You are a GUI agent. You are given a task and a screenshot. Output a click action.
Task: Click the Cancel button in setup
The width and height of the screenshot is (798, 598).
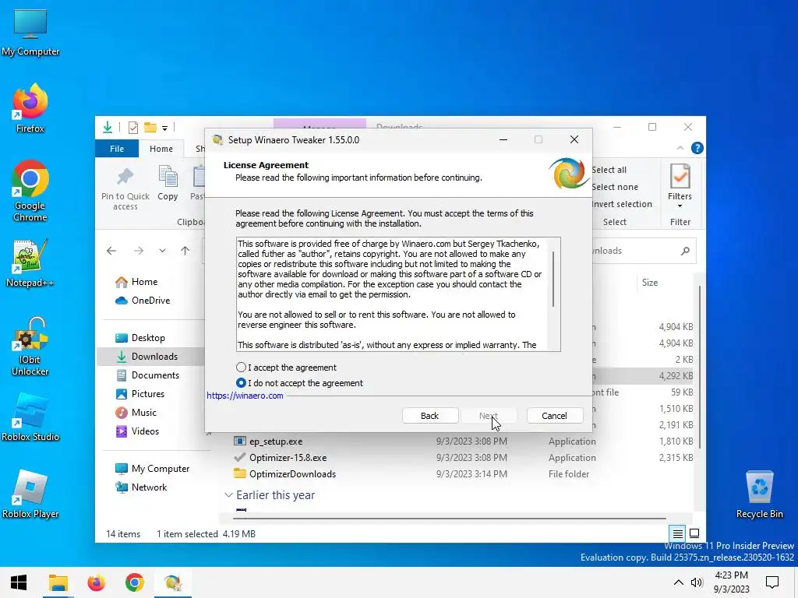tap(554, 416)
